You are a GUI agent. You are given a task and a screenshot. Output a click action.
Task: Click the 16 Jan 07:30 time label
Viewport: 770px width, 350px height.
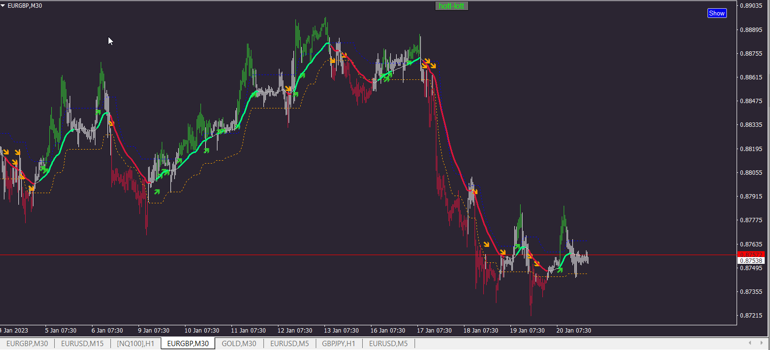pyautogui.click(x=388, y=331)
